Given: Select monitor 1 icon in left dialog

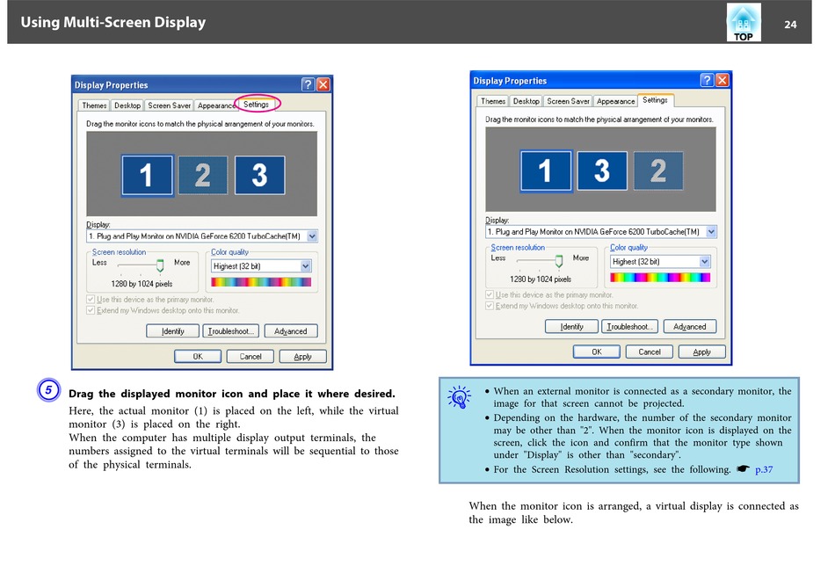Looking at the screenshot, I should point(148,175).
